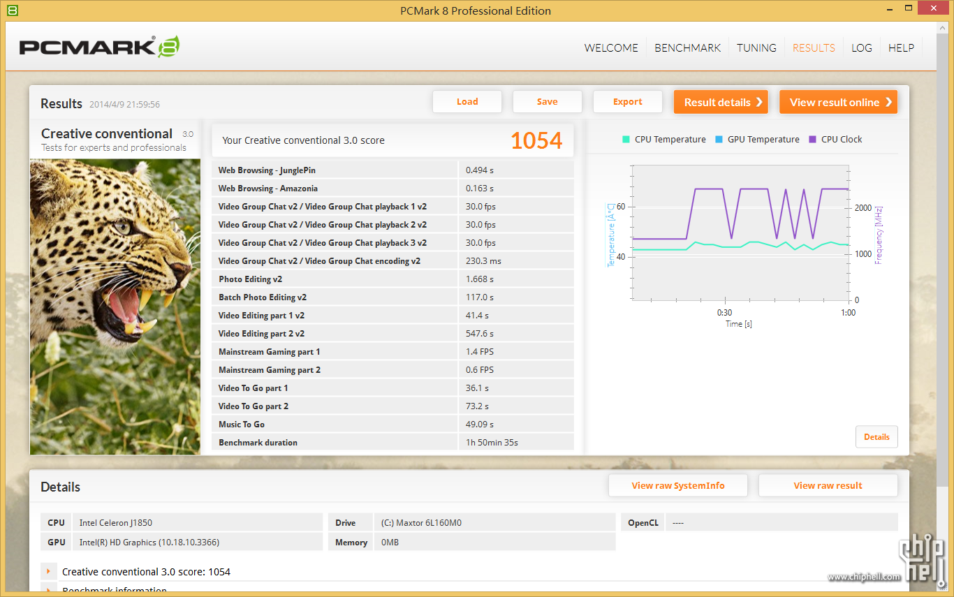
Task: Click the PCMARK 8 logo
Action: 99,47
